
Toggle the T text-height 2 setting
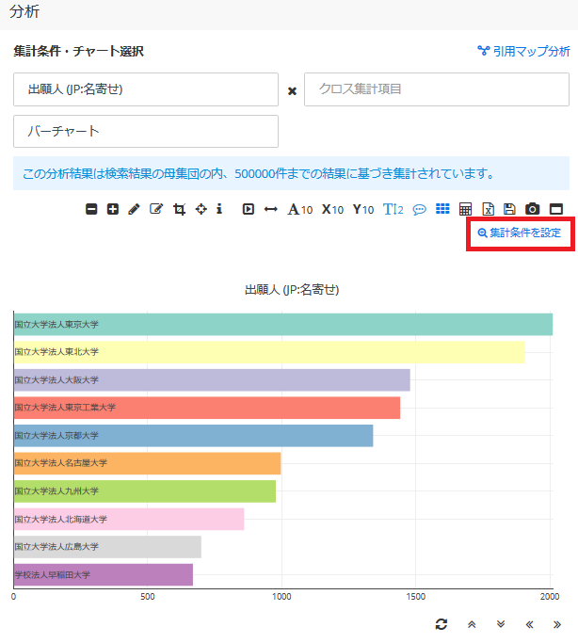coord(393,210)
